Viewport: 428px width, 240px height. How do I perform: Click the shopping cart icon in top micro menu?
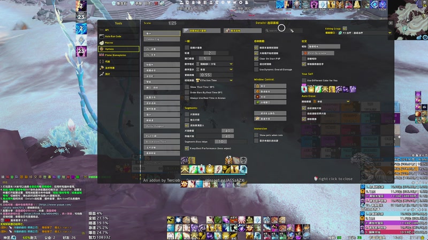[234, 3]
